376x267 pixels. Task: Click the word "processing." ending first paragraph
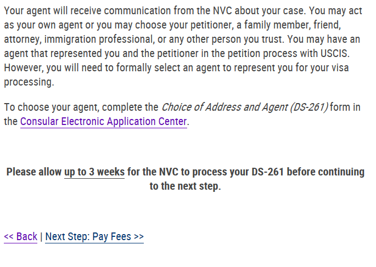pyautogui.click(x=29, y=82)
